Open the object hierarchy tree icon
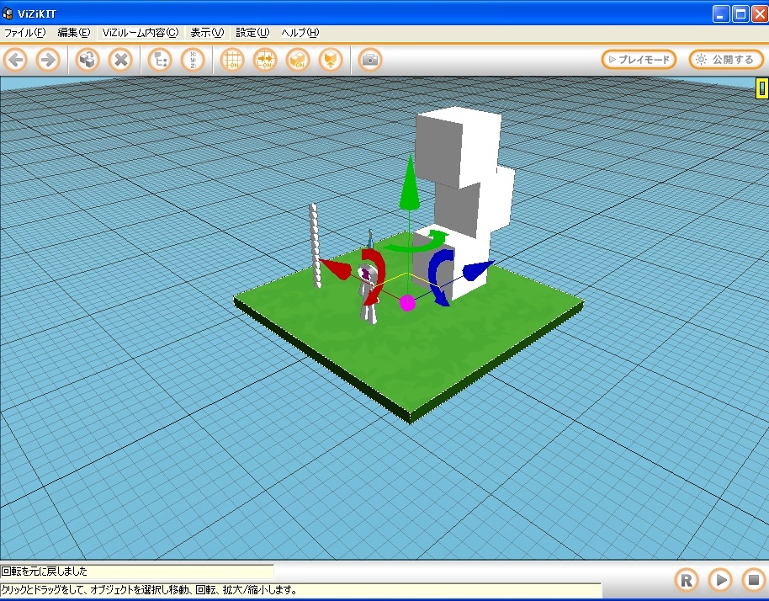 click(160, 60)
